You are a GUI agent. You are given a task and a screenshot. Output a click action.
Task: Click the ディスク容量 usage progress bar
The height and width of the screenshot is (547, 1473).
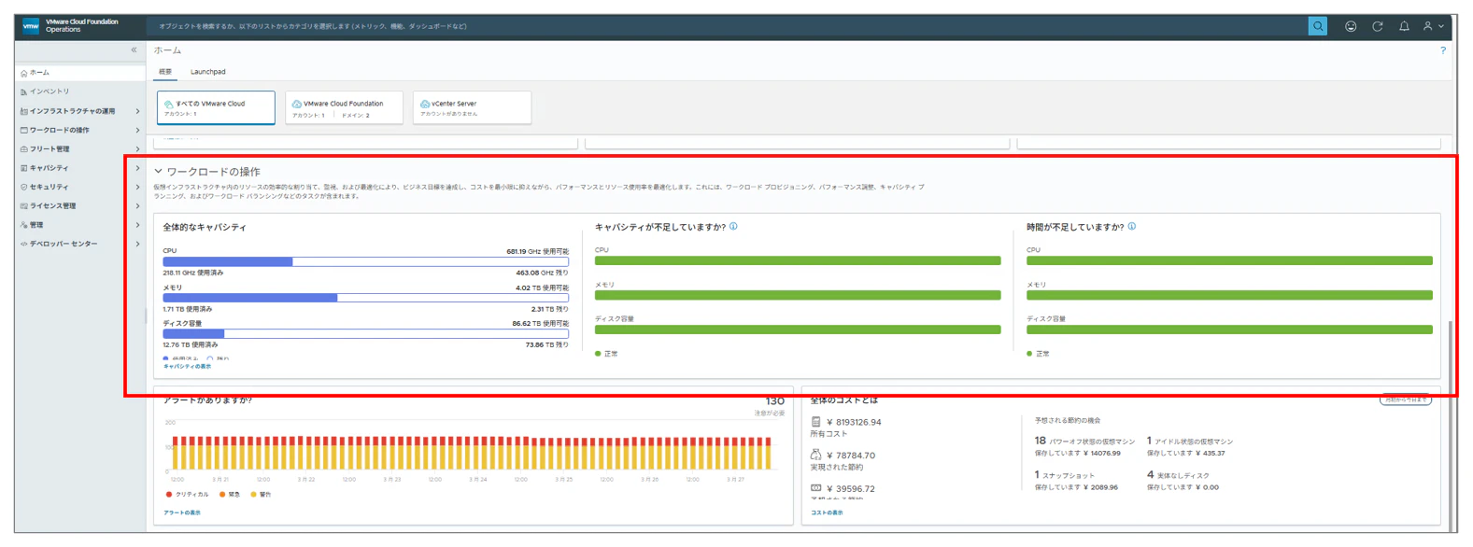365,333
